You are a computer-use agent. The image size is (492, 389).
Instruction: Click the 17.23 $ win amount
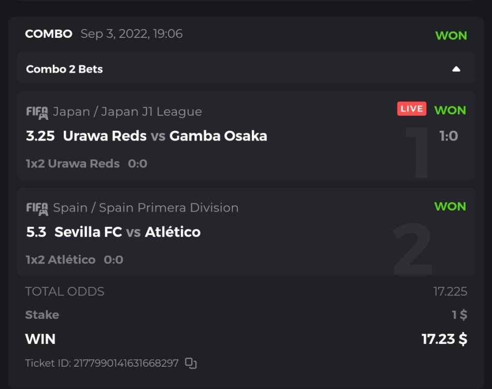[x=444, y=339]
